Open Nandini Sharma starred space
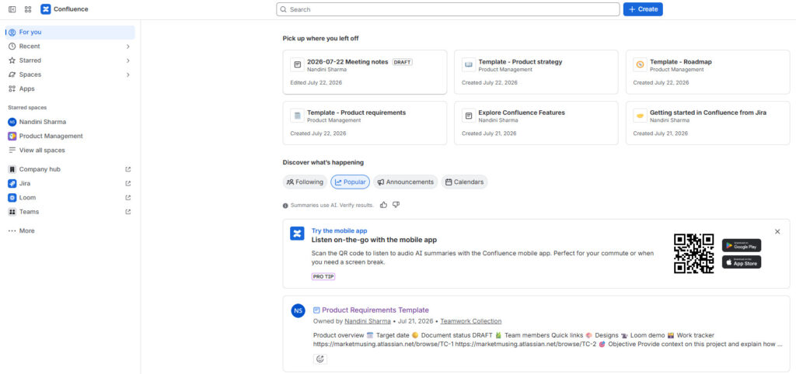Screen dimensions: 796x374 (70, 122)
